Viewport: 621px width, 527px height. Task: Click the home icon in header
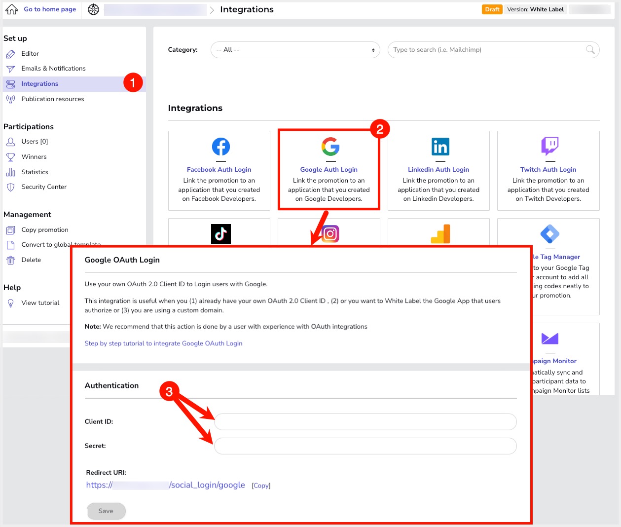(x=12, y=9)
